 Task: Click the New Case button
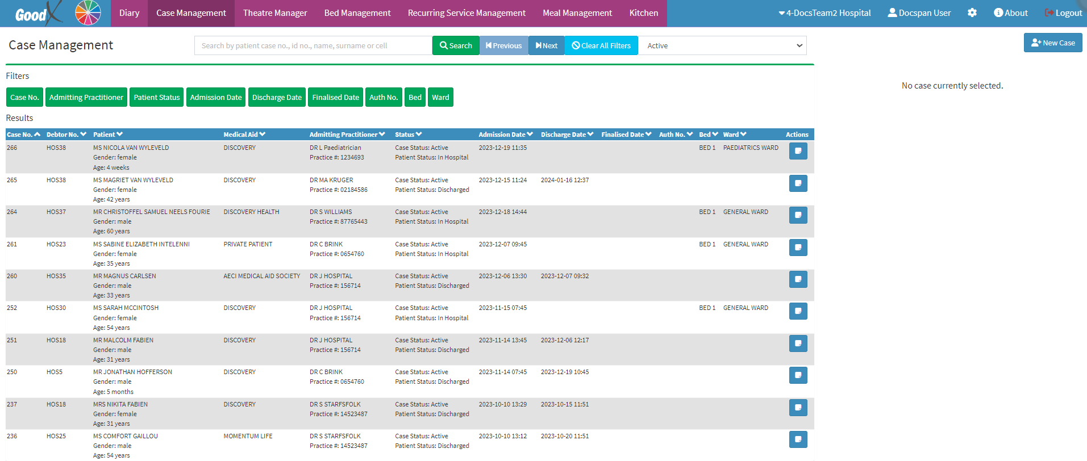point(1052,43)
